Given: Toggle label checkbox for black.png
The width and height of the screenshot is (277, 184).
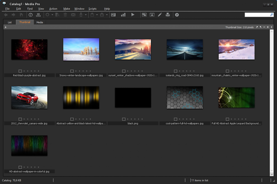Looking at the screenshot, I should click(124, 119).
